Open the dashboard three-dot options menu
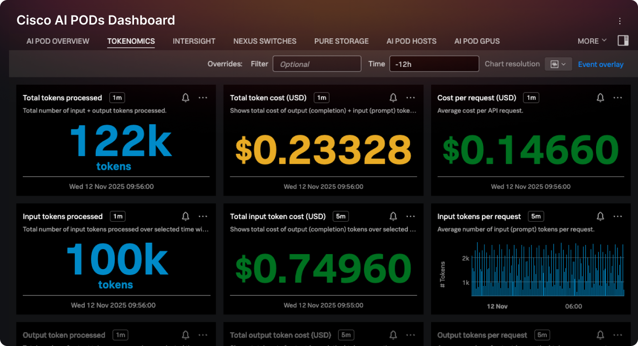 pyautogui.click(x=620, y=21)
